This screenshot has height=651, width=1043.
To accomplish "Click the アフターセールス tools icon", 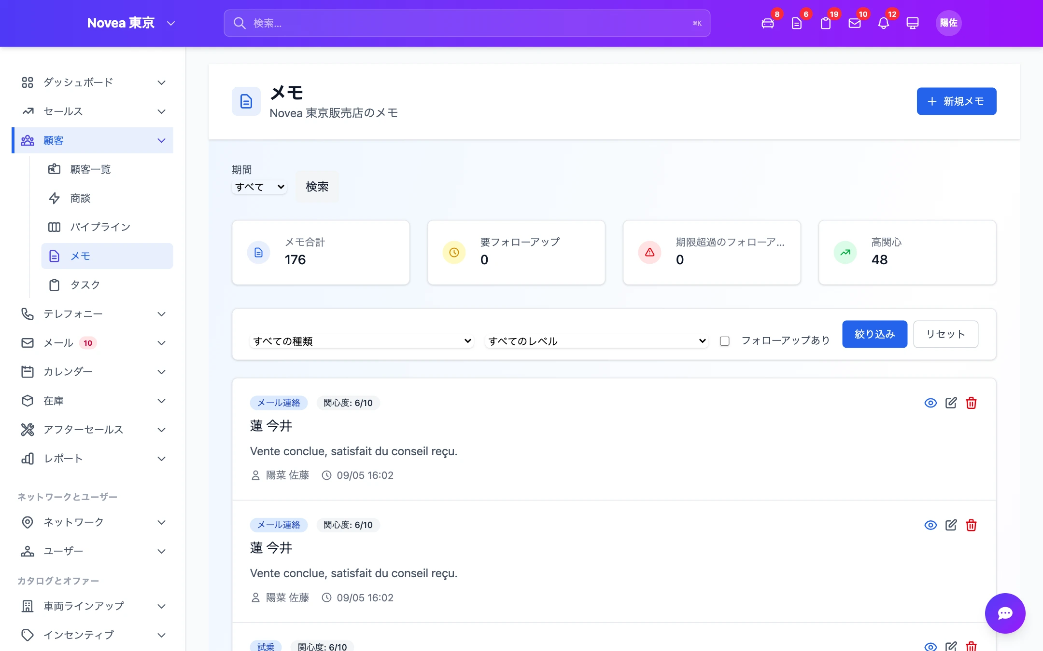I will 28,430.
